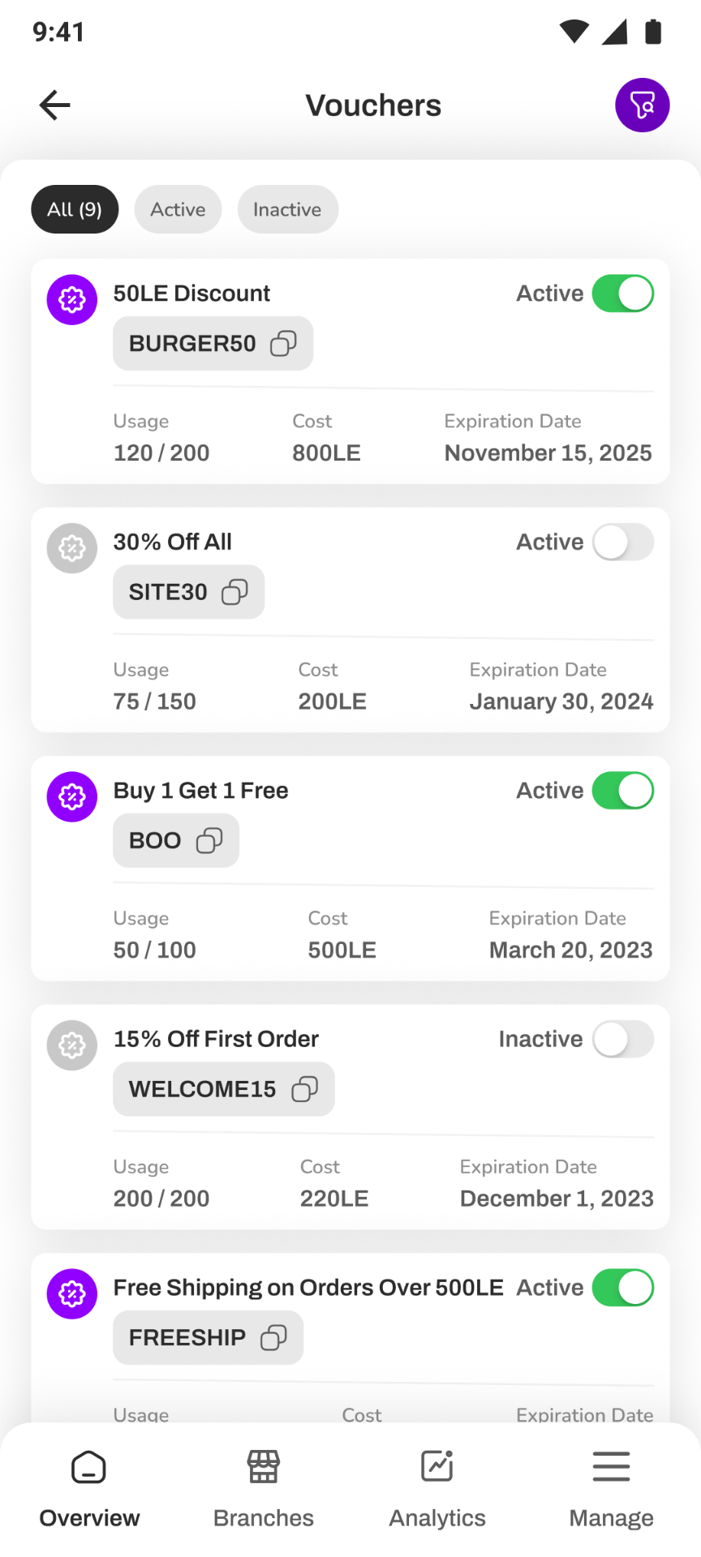The image size is (701, 1557).
Task: Copy the FREESHIP voucher code
Action: [273, 1338]
